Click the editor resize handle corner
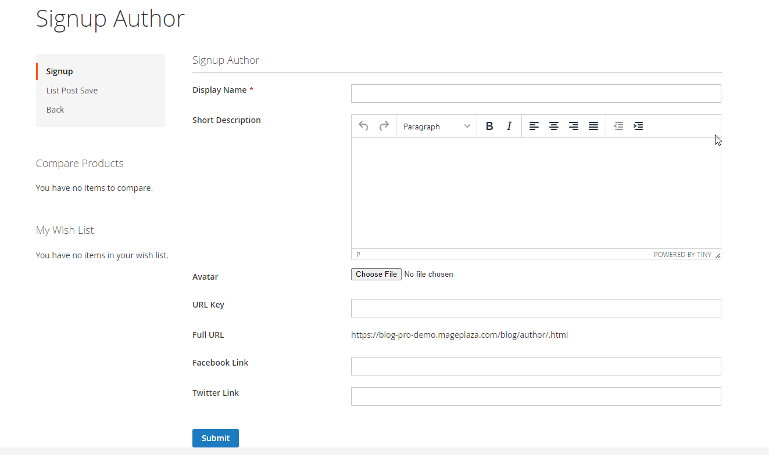 (717, 255)
